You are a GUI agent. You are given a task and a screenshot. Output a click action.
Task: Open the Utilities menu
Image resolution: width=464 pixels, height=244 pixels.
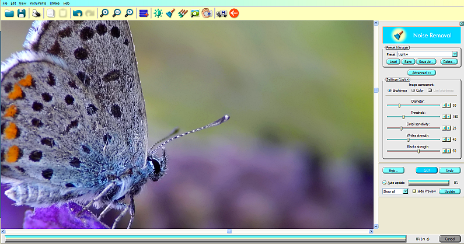(x=55, y=4)
